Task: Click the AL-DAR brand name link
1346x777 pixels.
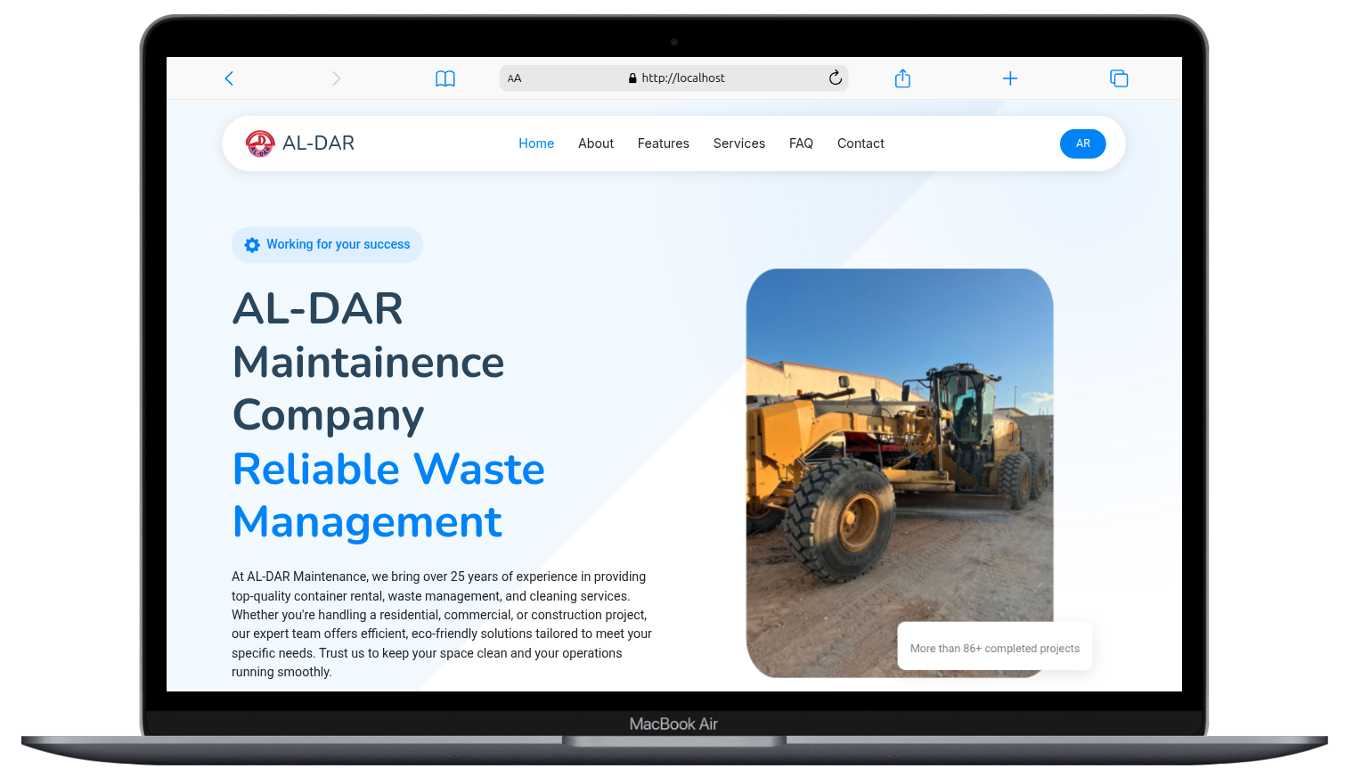Action: [318, 143]
